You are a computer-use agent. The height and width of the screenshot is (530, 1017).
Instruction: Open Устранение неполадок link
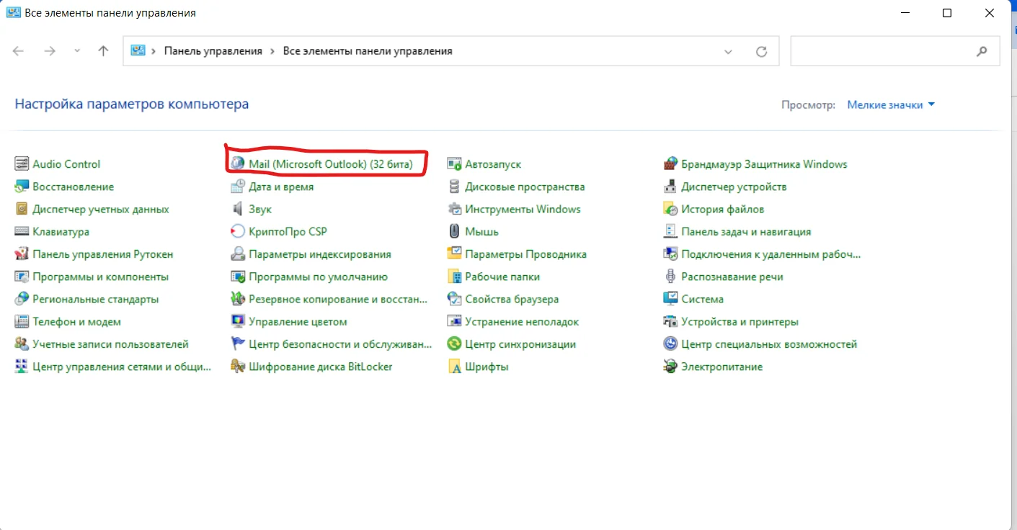(522, 322)
